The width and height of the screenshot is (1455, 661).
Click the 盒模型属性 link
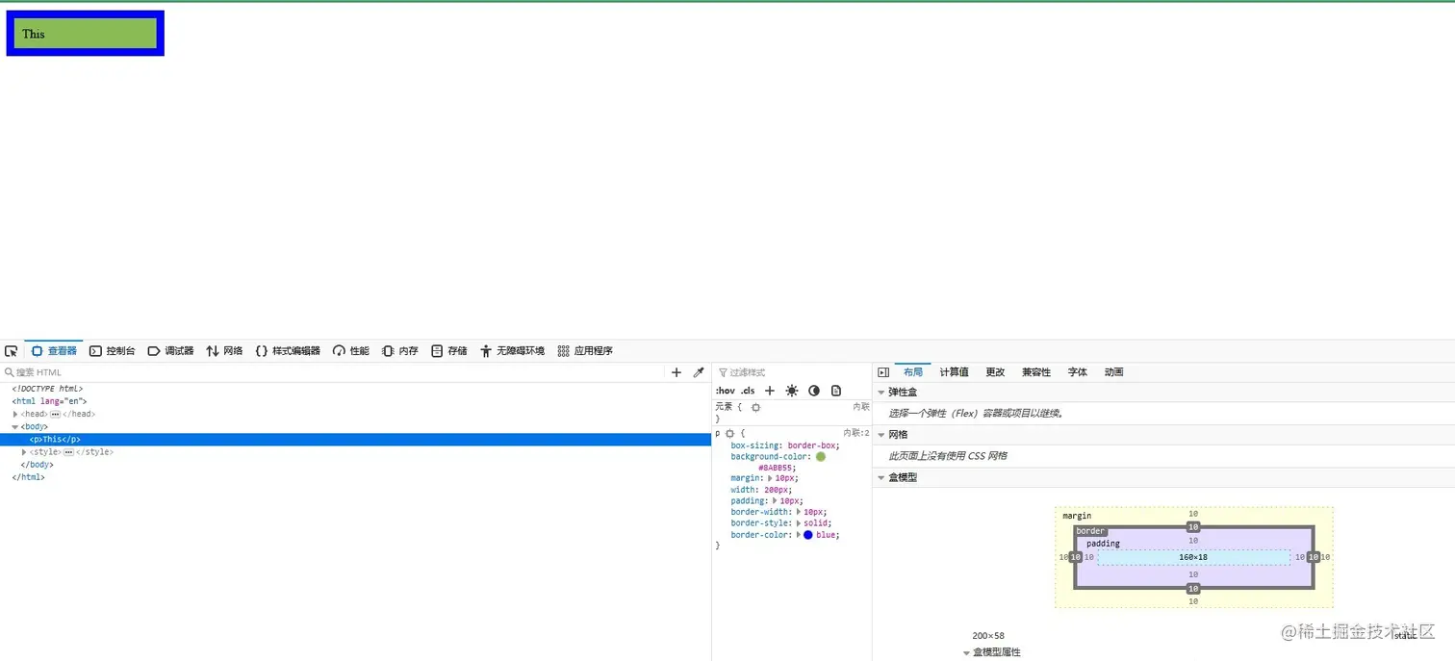tap(996, 652)
